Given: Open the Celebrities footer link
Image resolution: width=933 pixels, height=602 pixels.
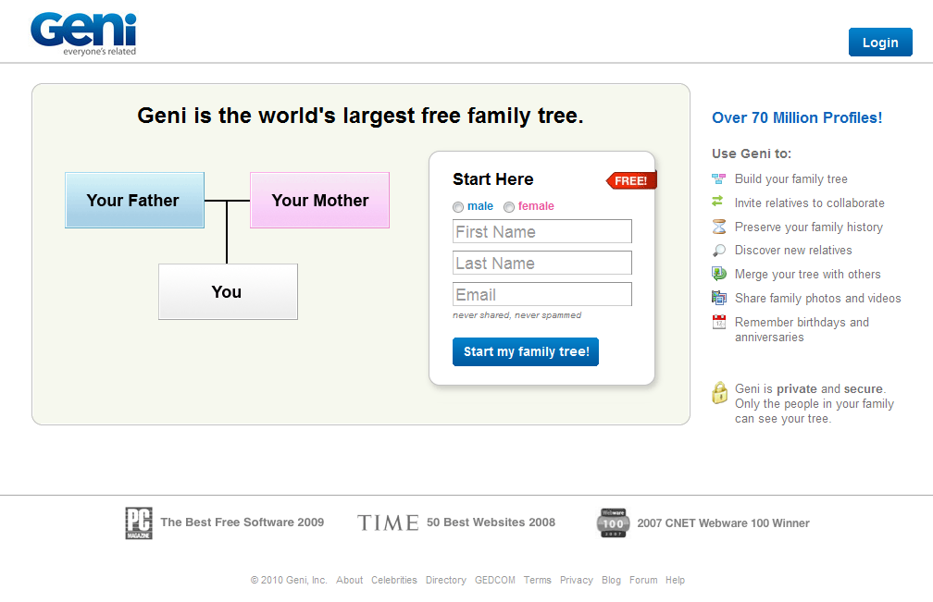Looking at the screenshot, I should [x=394, y=580].
